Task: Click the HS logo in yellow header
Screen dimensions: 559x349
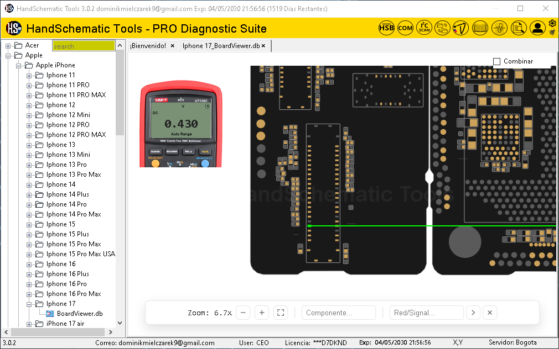Action: coord(14,28)
